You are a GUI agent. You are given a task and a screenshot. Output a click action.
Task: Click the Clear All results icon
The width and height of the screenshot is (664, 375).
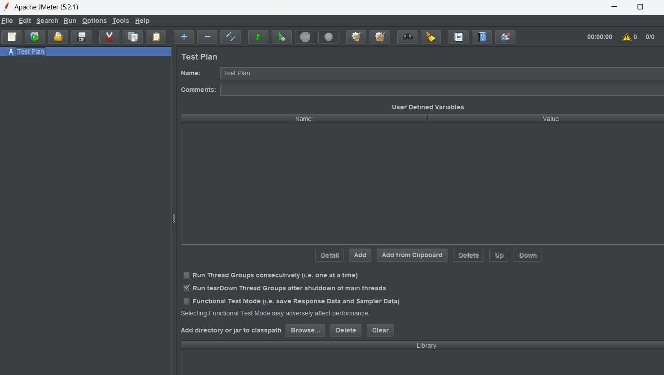point(379,37)
